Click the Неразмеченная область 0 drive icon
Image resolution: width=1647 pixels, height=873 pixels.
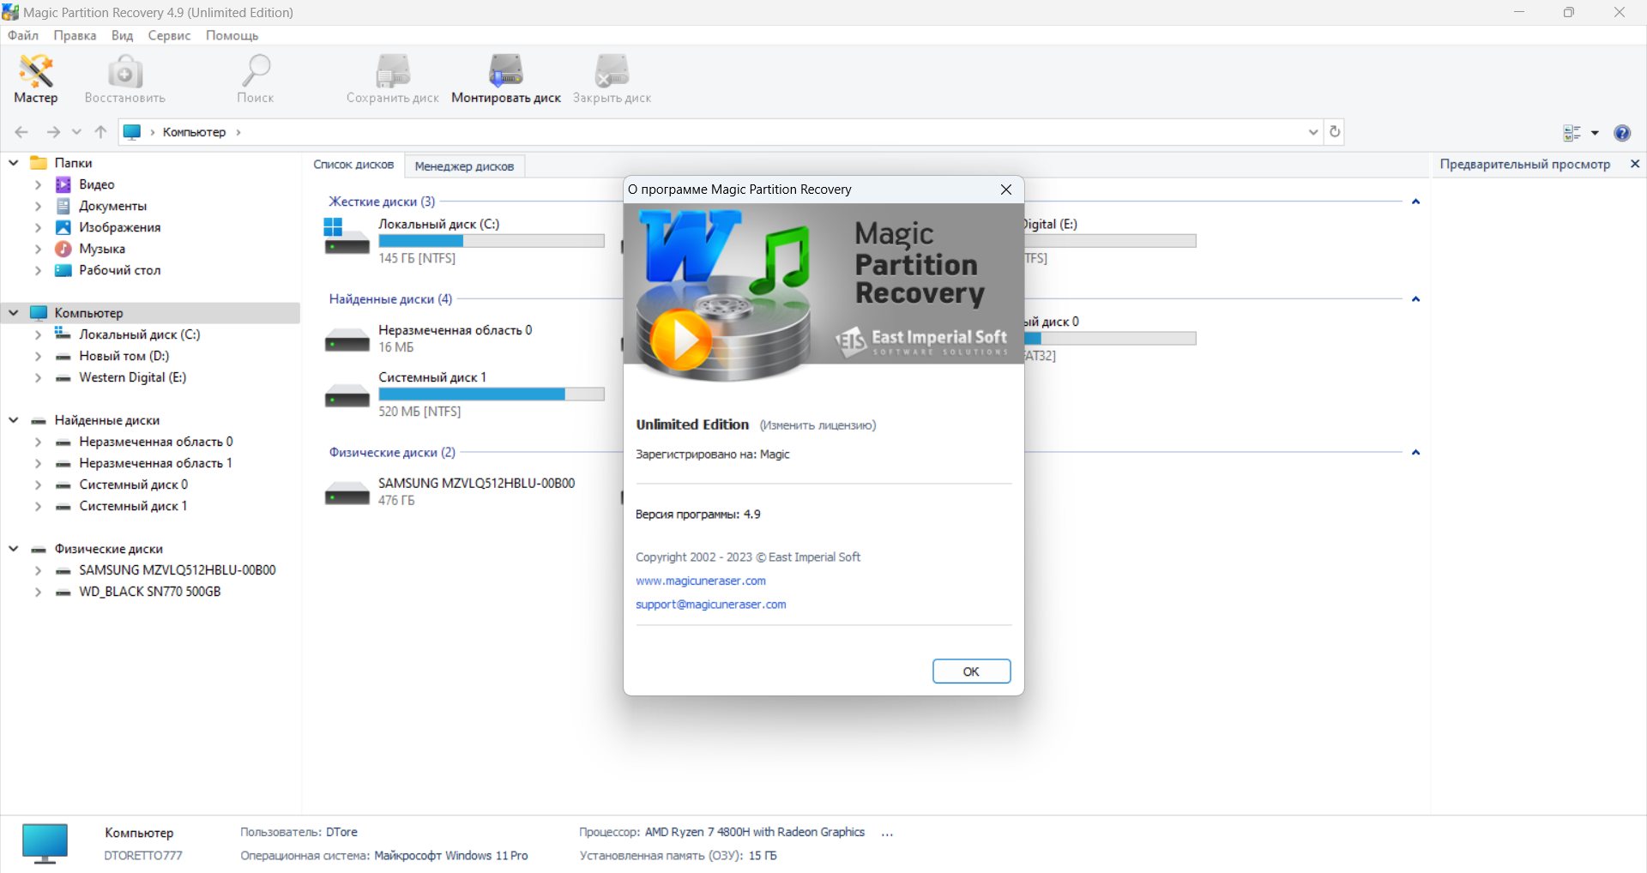tap(347, 340)
